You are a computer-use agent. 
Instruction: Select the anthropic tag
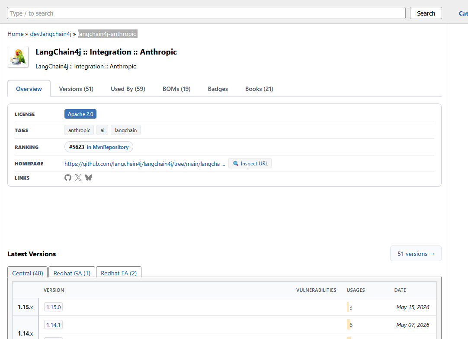click(79, 130)
